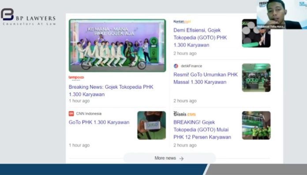Click '1 hour ago' under Tempo article
Image resolution: width=307 pixels, height=175 pixels.
coord(79,101)
